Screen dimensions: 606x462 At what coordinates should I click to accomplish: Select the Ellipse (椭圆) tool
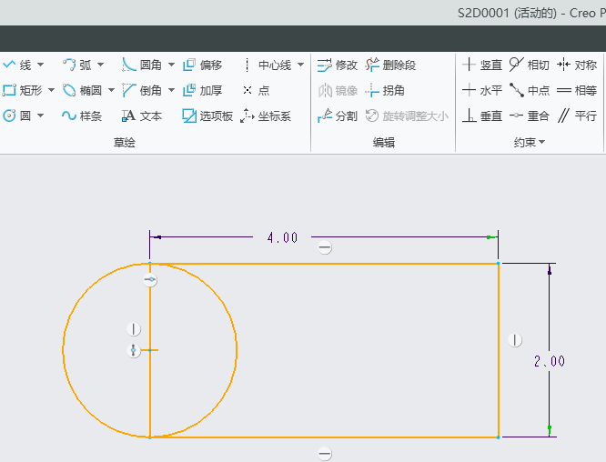pos(82,90)
